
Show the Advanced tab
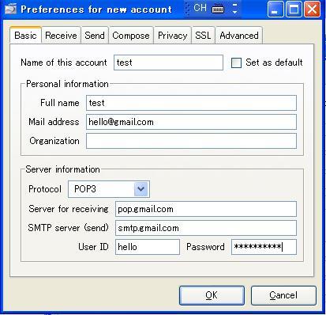[239, 35]
